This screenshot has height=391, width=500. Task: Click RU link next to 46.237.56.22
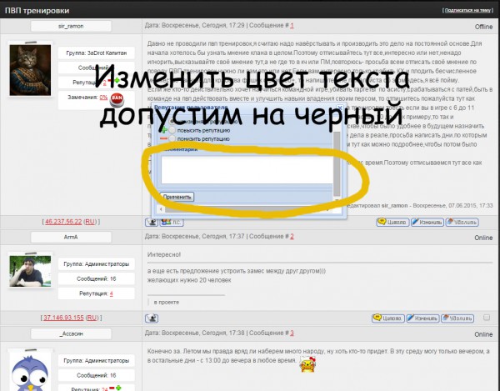click(x=90, y=222)
